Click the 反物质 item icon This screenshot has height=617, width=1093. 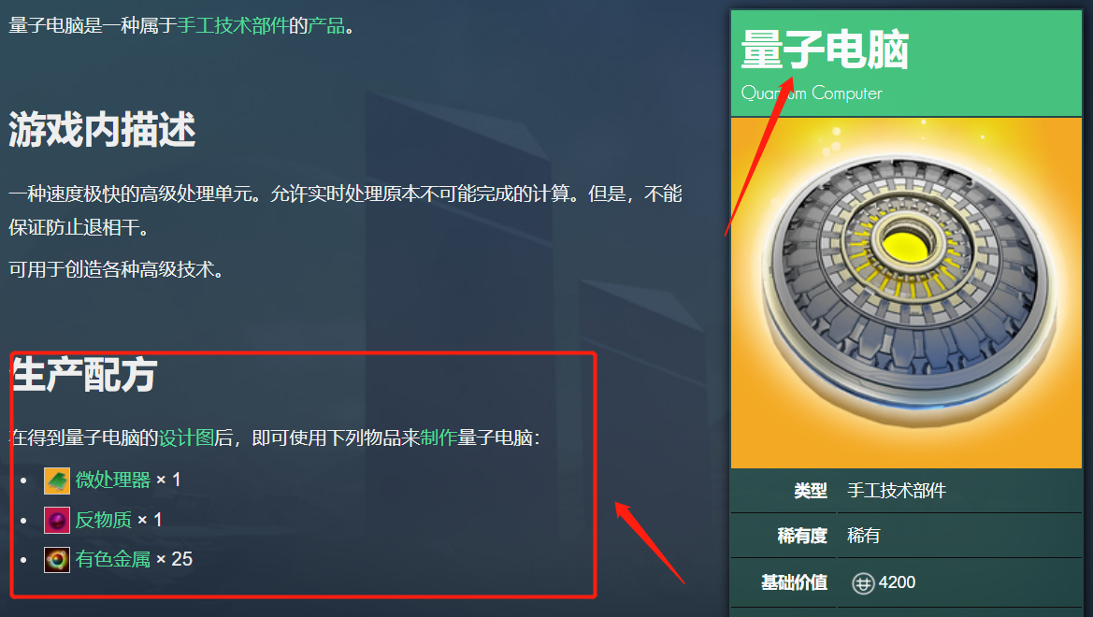click(x=57, y=520)
